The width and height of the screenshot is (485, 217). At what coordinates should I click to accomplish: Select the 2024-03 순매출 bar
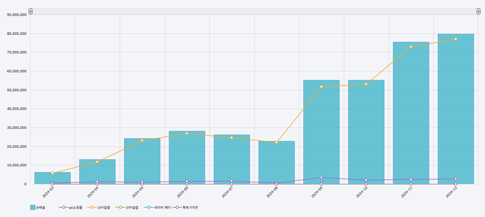[x=52, y=179]
